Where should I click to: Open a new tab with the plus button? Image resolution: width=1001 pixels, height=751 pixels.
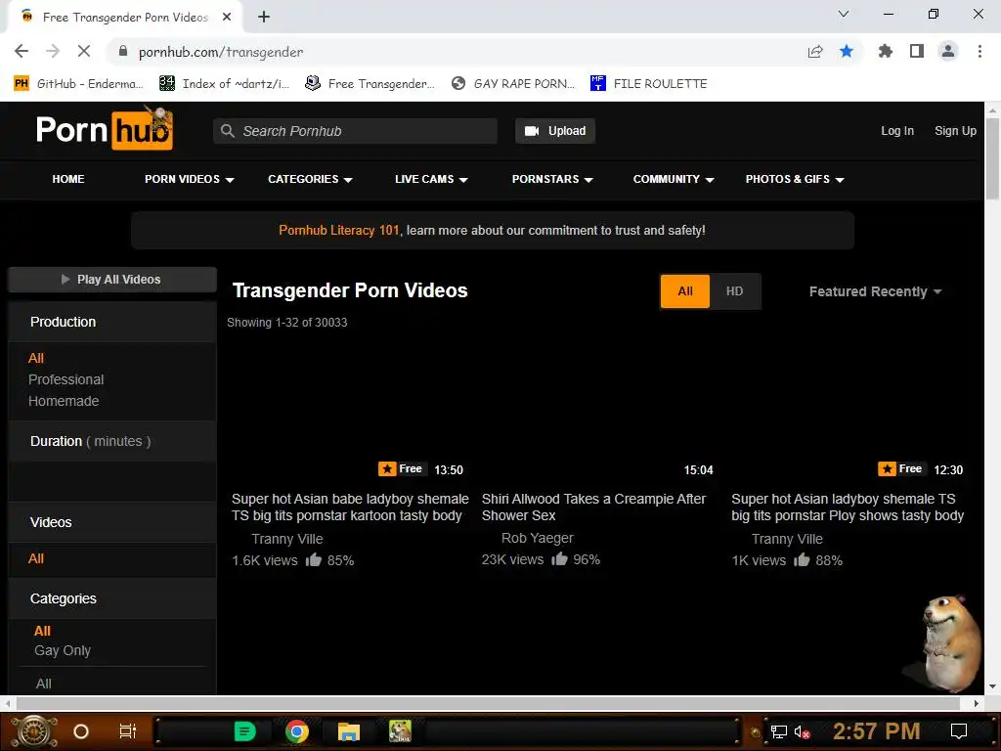click(x=264, y=17)
